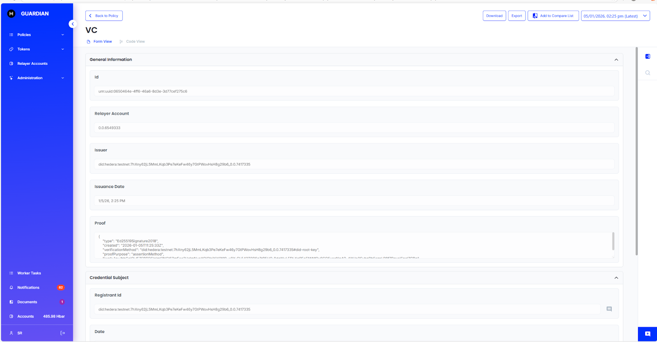Click the Download button
The width and height of the screenshot is (657, 342).
494,16
